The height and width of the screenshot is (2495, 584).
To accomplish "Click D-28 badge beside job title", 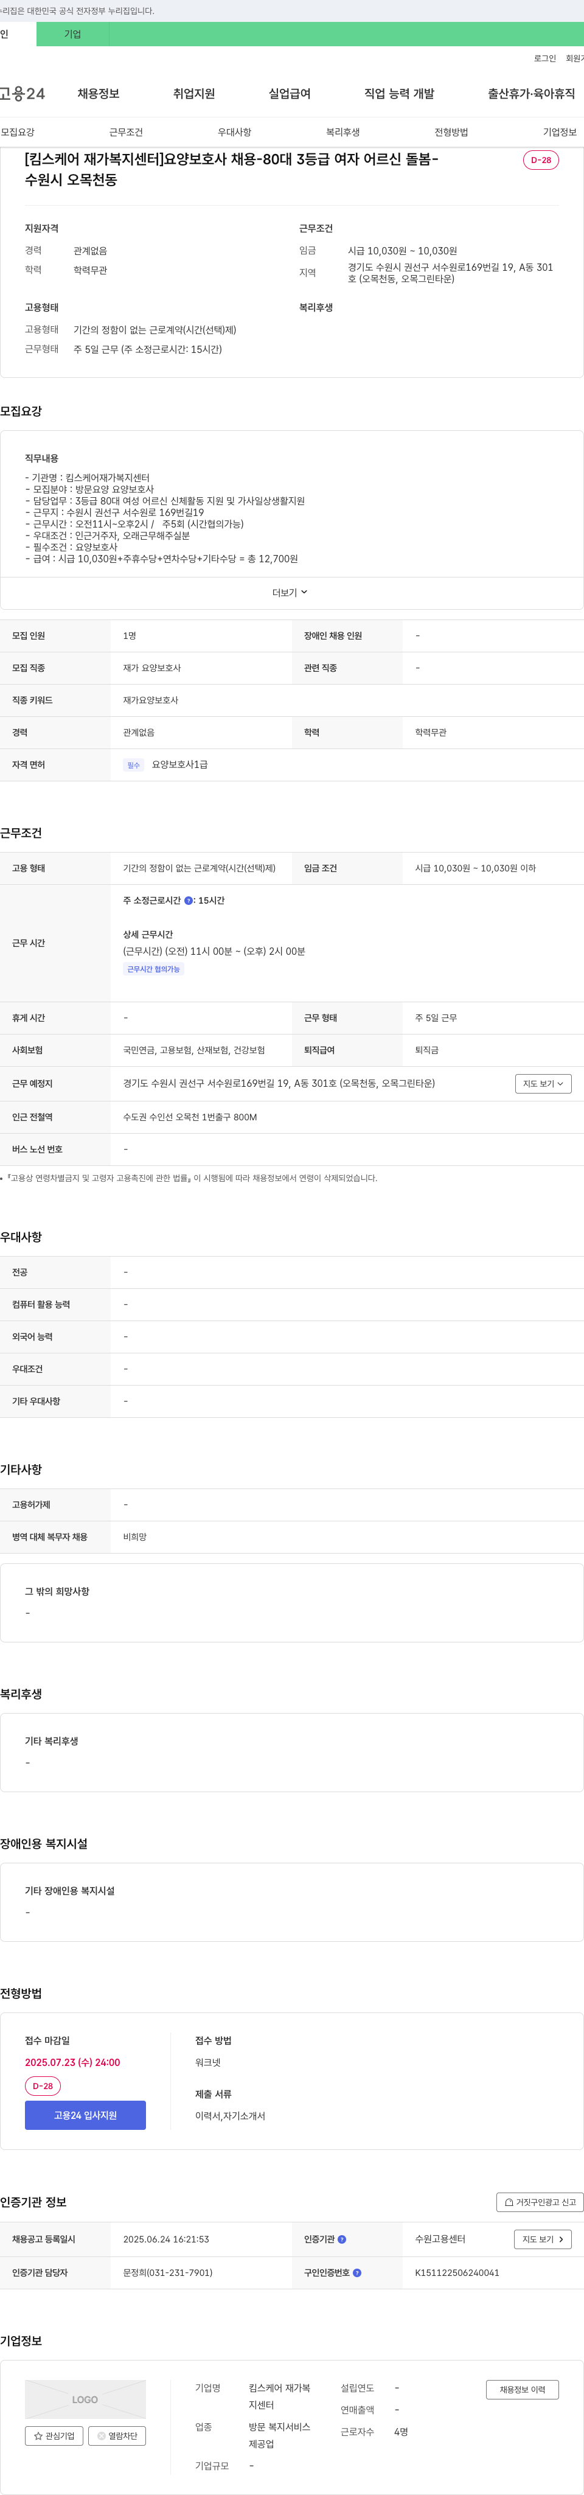I will pos(540,160).
